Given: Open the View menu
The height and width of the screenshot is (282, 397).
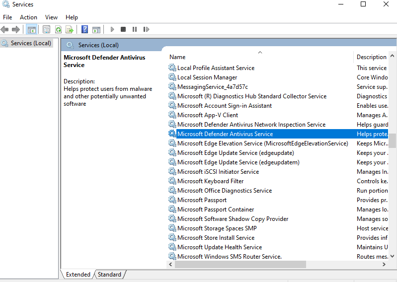Looking at the screenshot, I should (x=51, y=17).
